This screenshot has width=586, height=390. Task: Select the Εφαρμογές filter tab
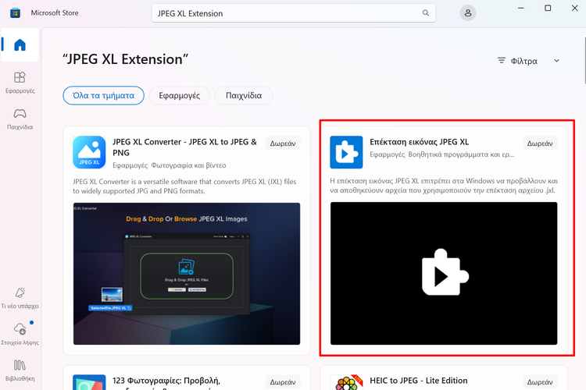click(180, 95)
